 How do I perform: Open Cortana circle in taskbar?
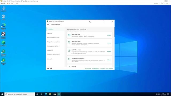coord(37,94)
